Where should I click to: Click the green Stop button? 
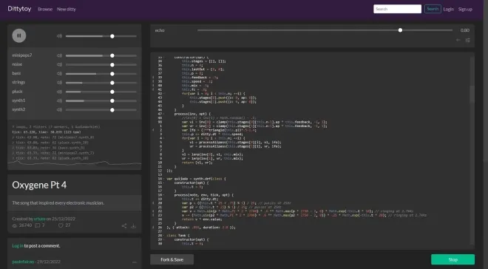tap(453, 259)
